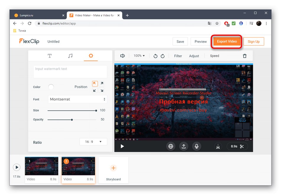The image size is (281, 195).
Task: Click the globe icon below the preview
Action: click(x=171, y=146)
